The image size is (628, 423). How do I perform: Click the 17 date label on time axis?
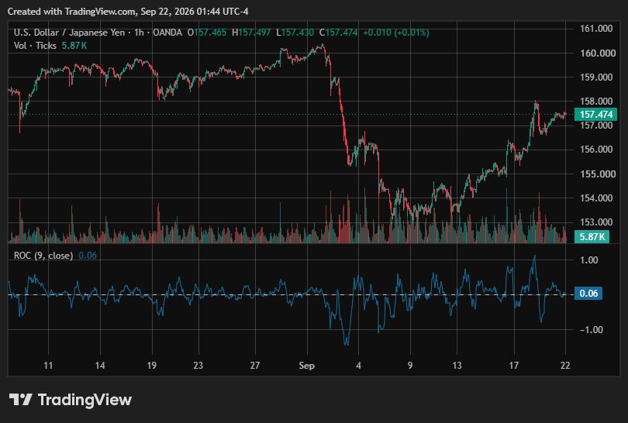[513, 366]
